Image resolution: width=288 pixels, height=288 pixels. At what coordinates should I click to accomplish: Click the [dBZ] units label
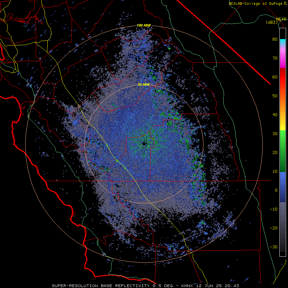(x=272, y=22)
